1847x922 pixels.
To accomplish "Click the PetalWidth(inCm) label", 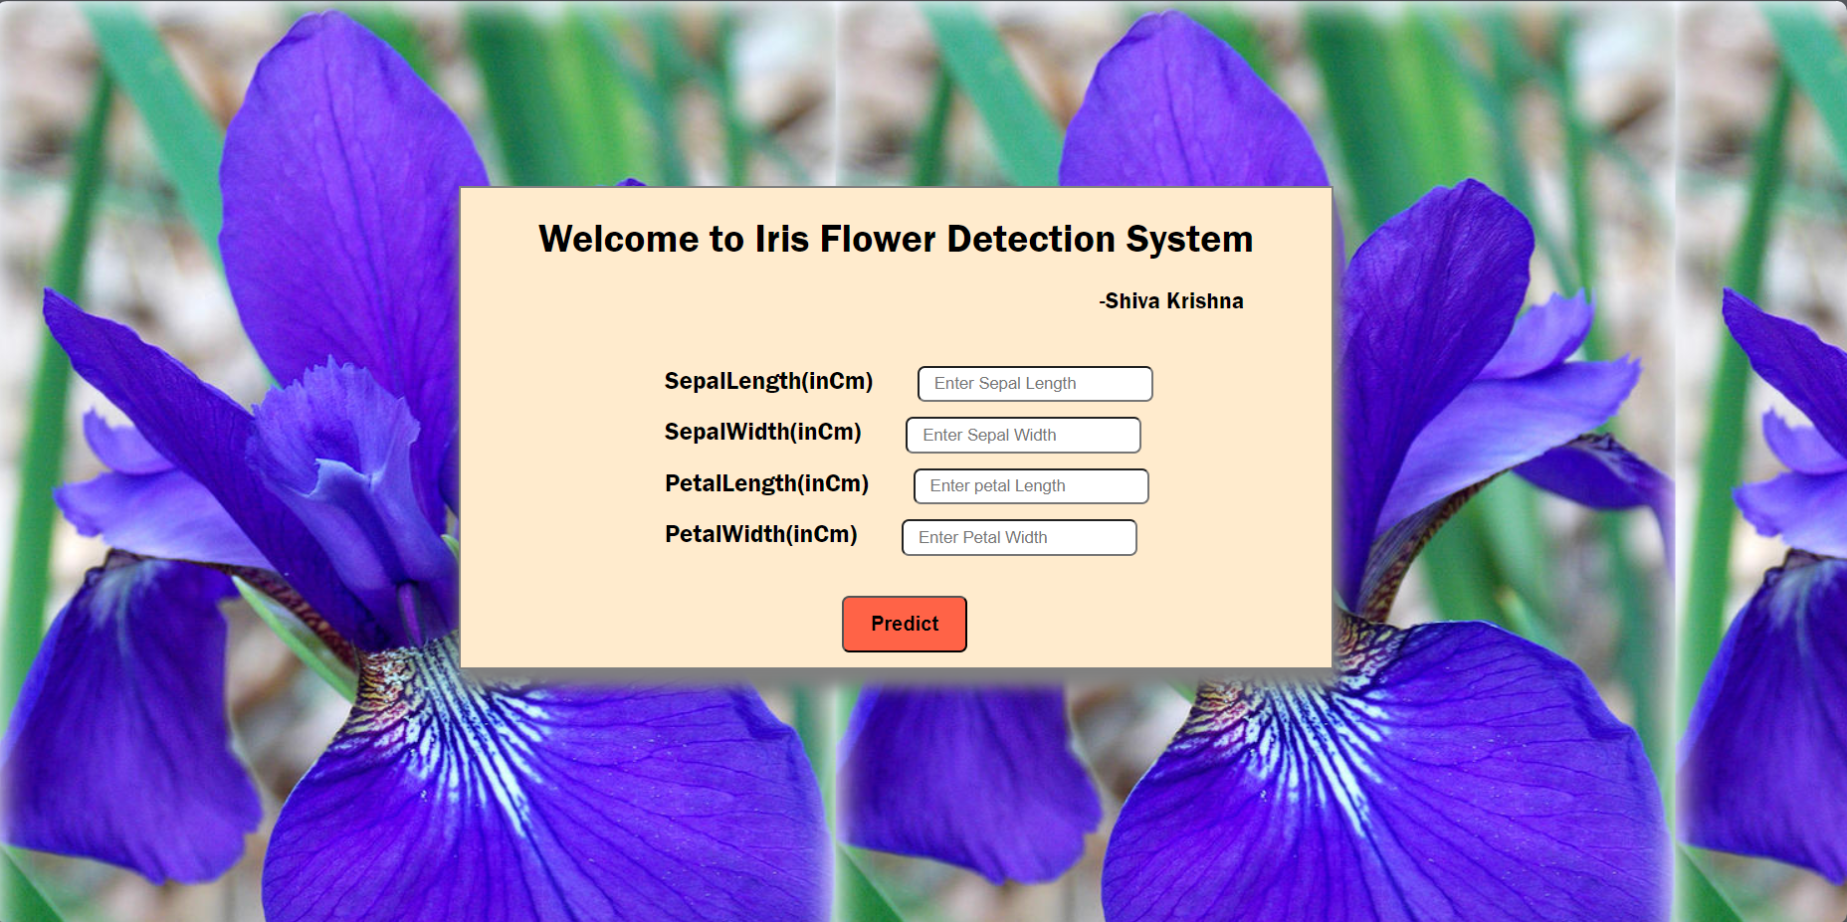I will click(761, 534).
